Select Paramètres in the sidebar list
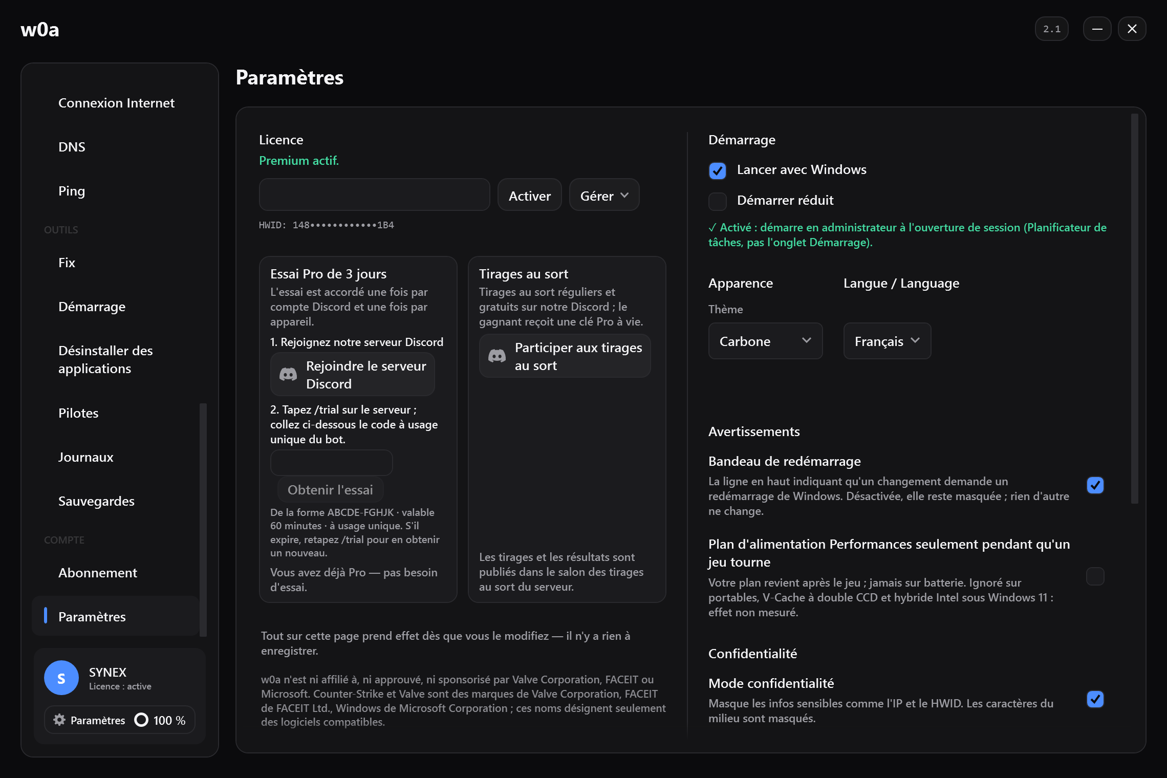This screenshot has width=1167, height=778. (x=116, y=617)
